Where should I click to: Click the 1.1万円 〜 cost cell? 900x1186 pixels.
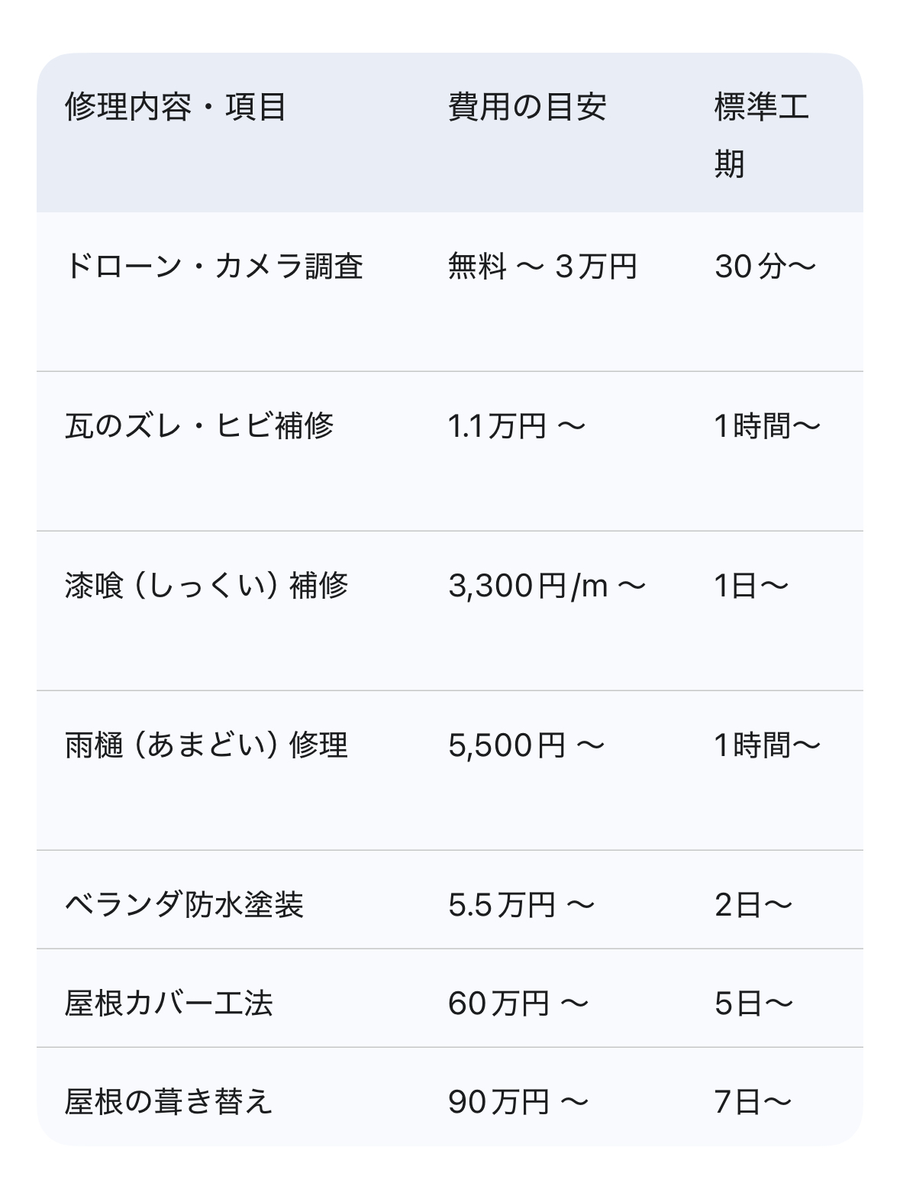click(516, 426)
